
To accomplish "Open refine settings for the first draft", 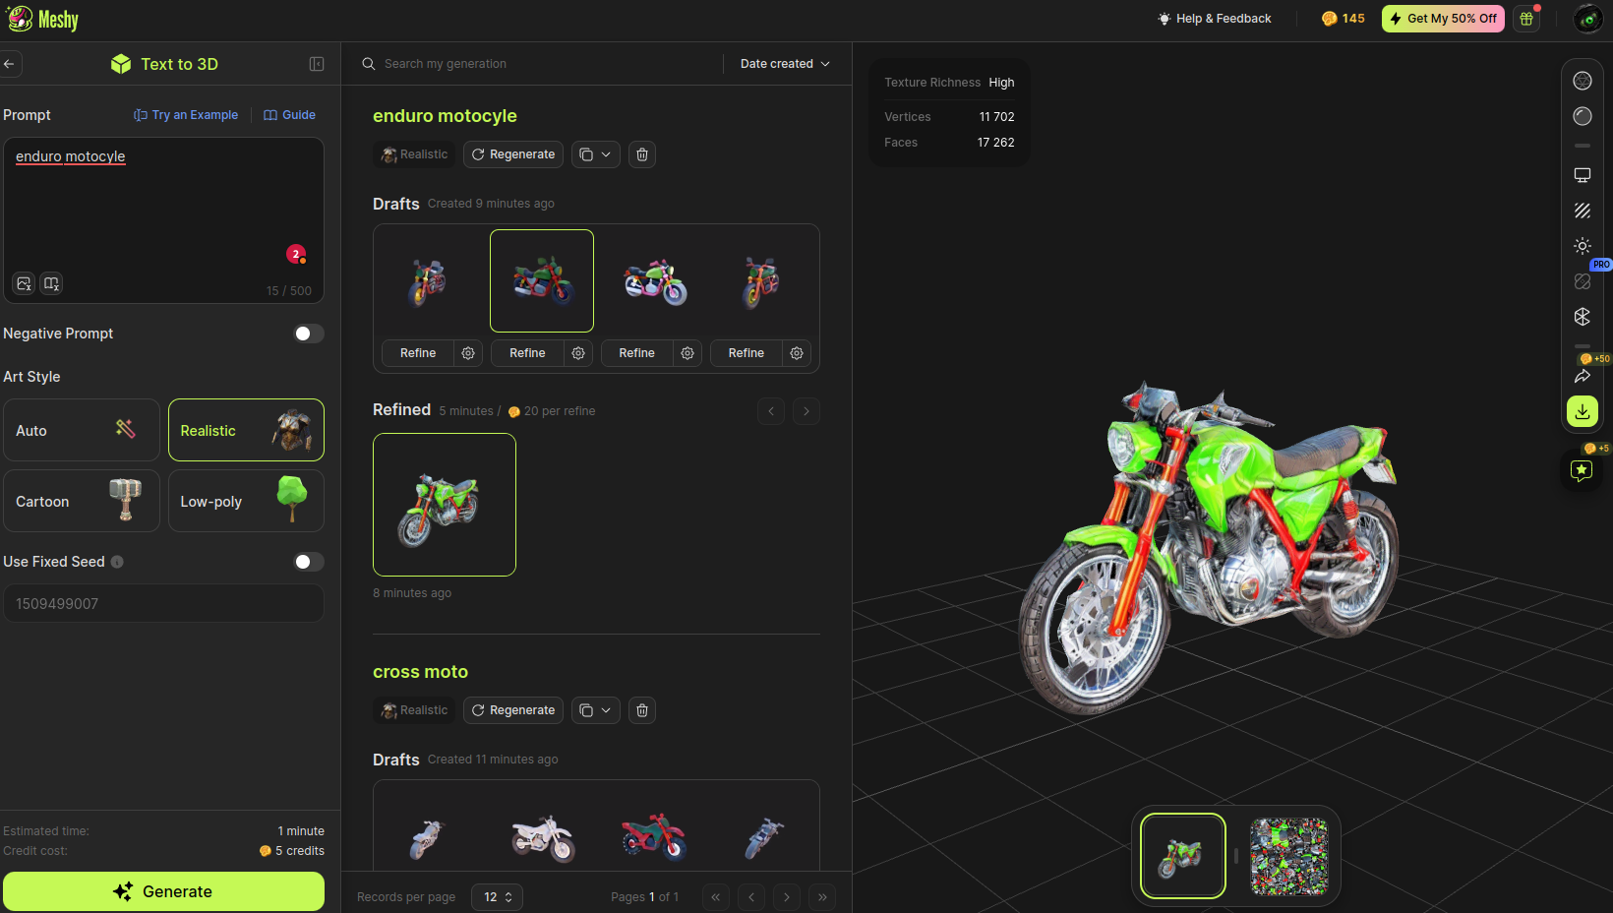I will coord(468,353).
